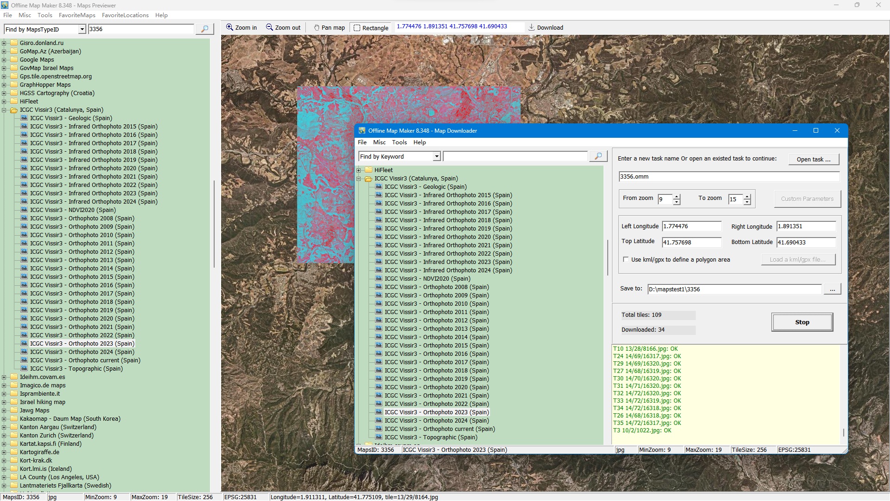The height and width of the screenshot is (501, 890).
Task: Decrease the To zoom spinner value
Action: pyautogui.click(x=747, y=202)
